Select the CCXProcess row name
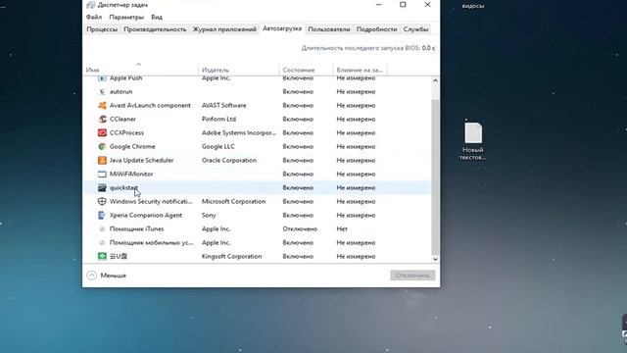This screenshot has height=353, width=627. pyautogui.click(x=126, y=132)
